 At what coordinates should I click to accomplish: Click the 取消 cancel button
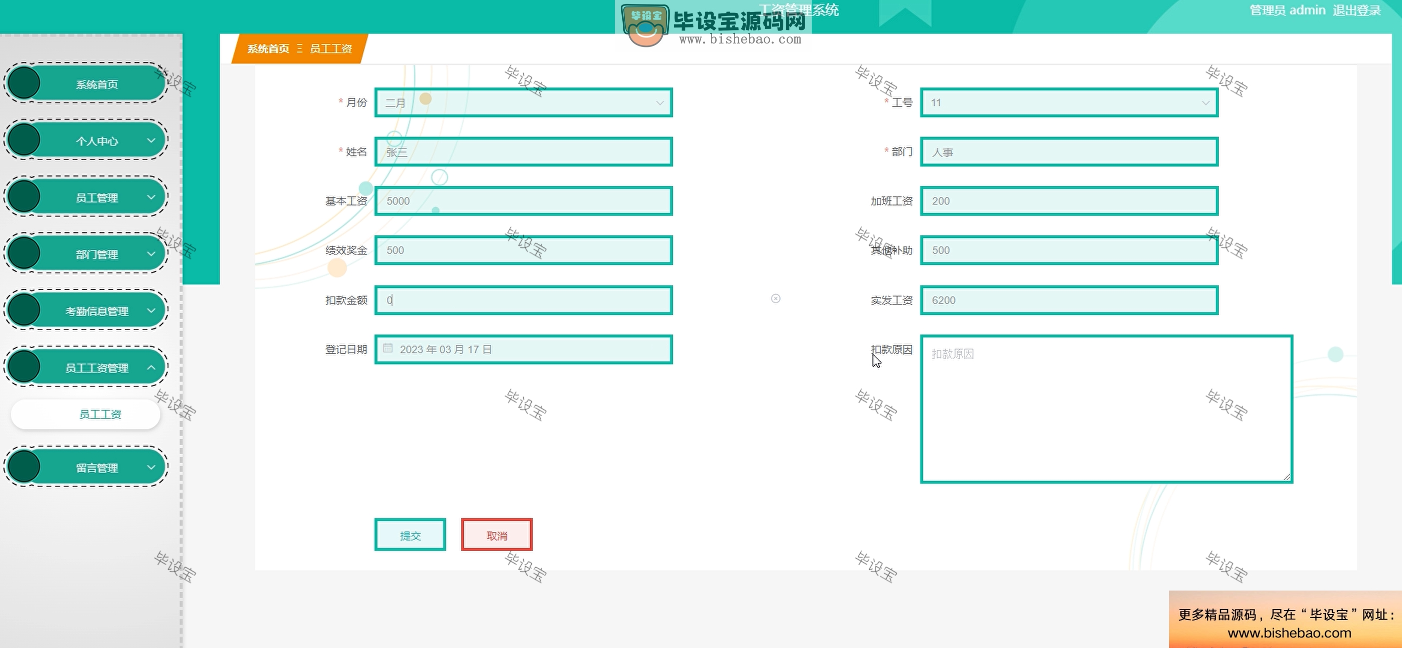(x=497, y=535)
